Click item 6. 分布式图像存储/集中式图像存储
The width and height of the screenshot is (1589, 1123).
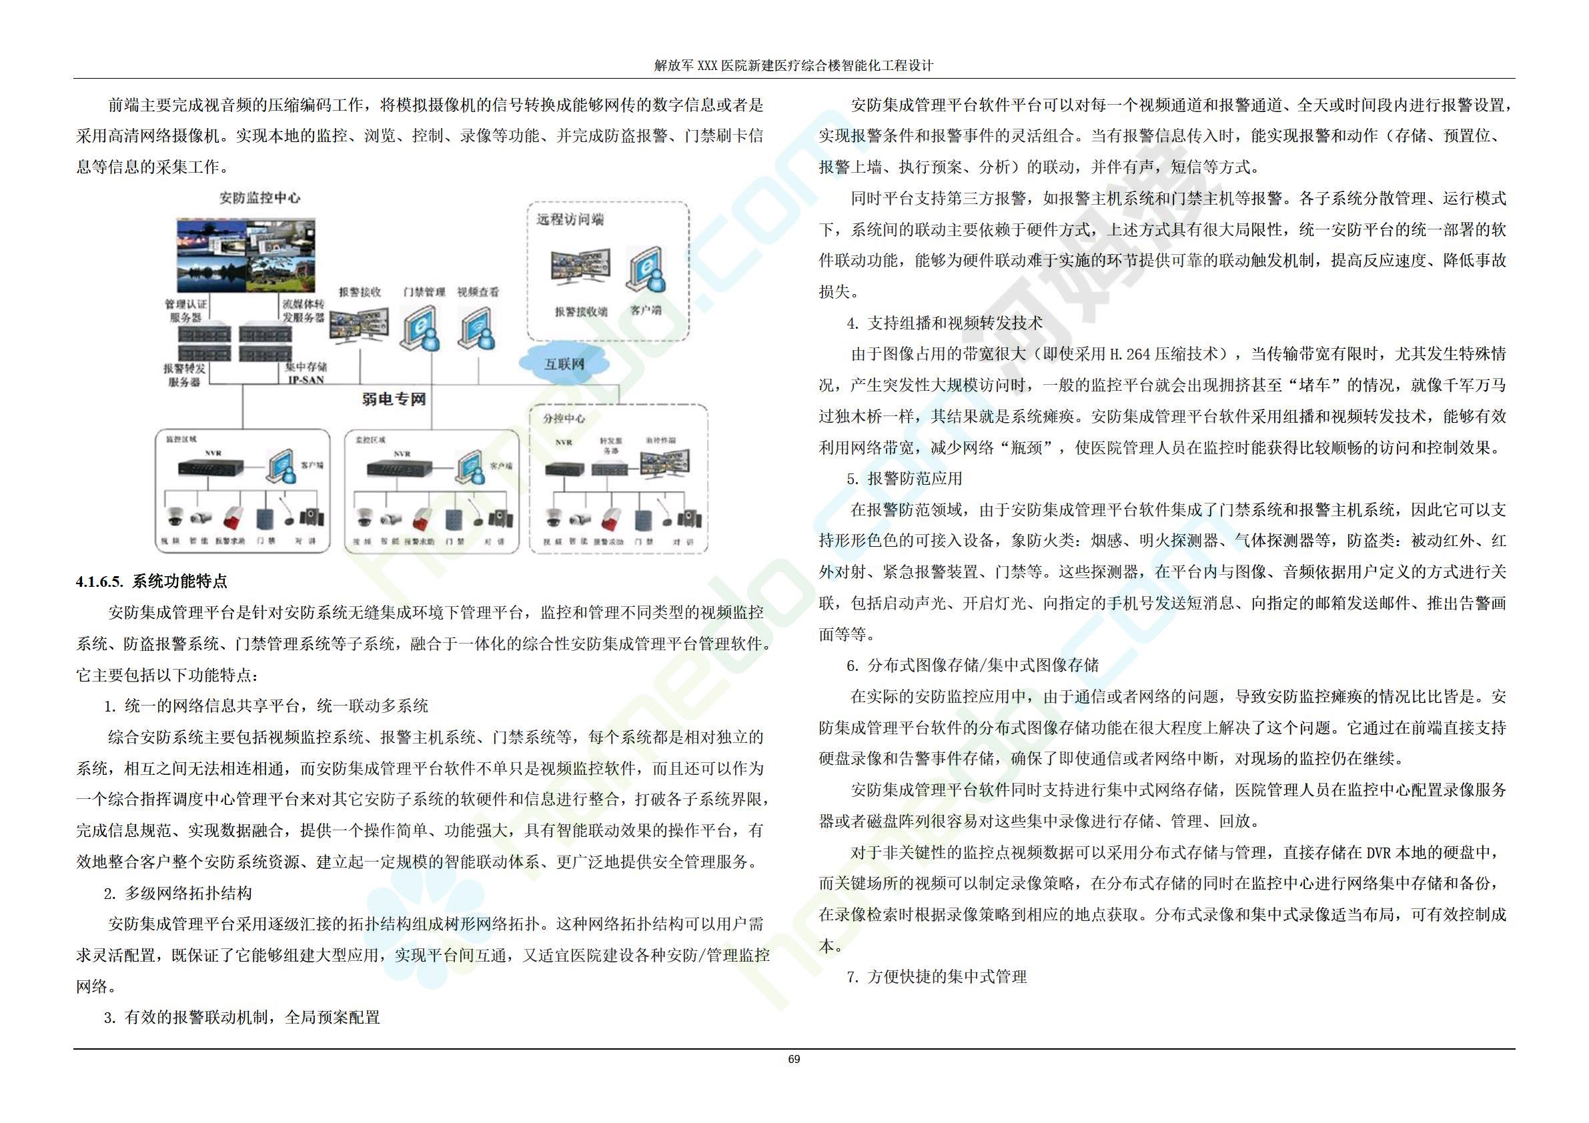(x=973, y=666)
